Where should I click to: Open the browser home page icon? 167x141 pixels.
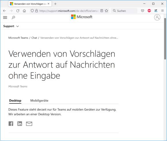tap(24, 11)
